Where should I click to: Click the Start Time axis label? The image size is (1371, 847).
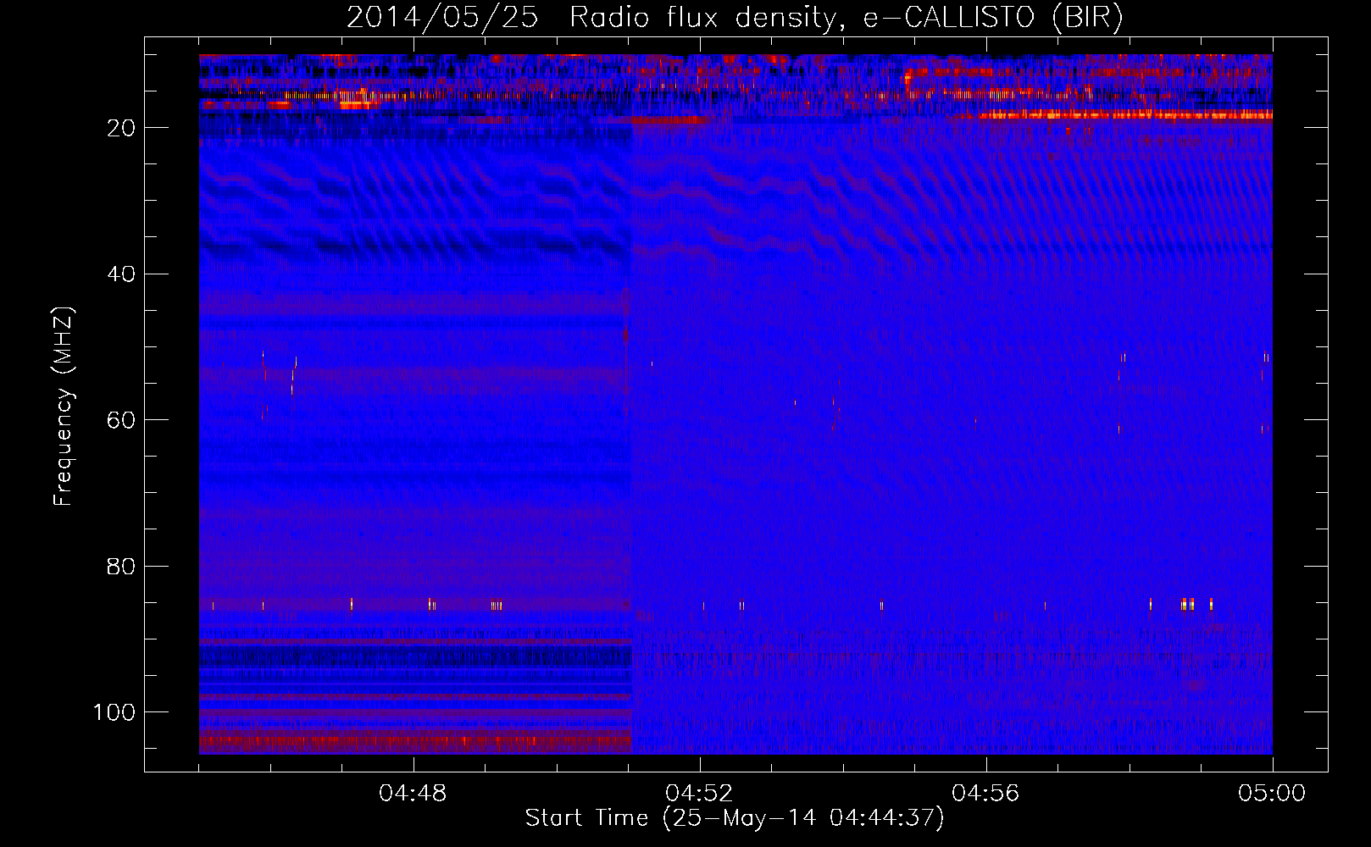735,818
